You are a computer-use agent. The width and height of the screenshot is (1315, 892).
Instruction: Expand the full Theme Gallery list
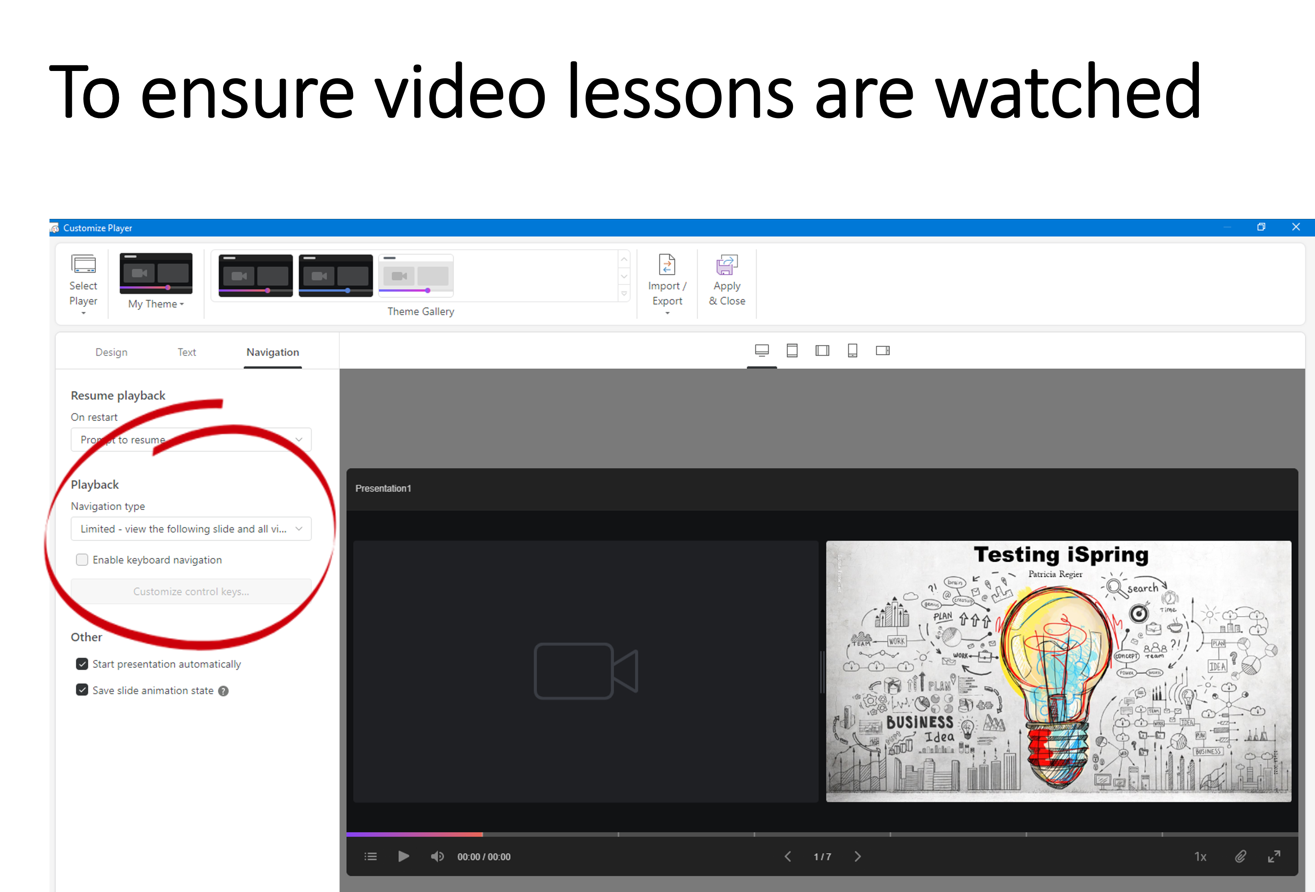(623, 293)
